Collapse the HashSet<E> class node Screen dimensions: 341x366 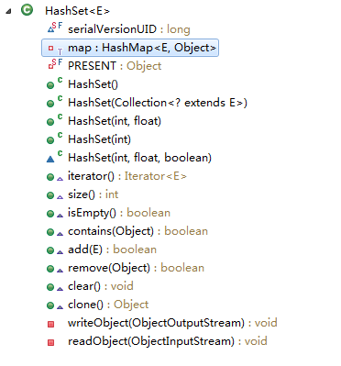(8, 11)
